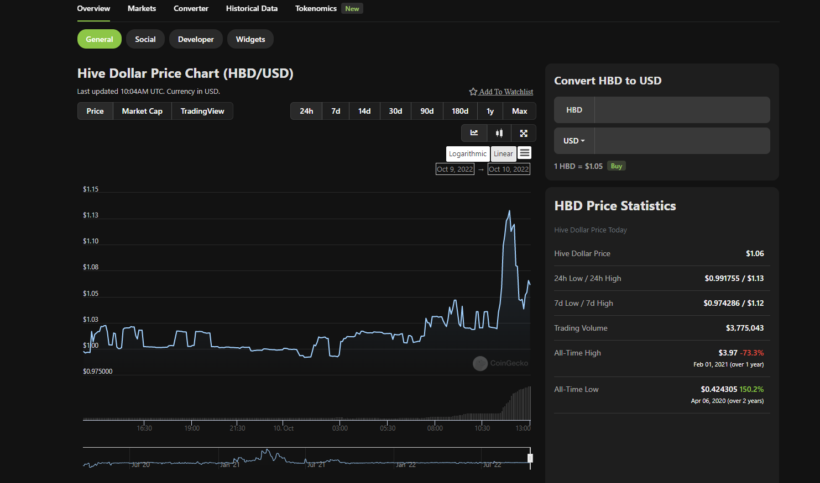Set chart range to 24h

[306, 111]
